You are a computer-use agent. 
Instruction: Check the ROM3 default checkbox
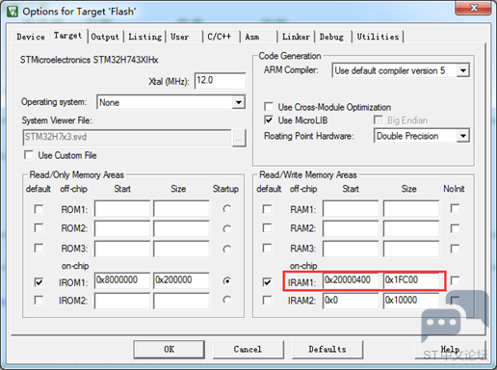39,248
